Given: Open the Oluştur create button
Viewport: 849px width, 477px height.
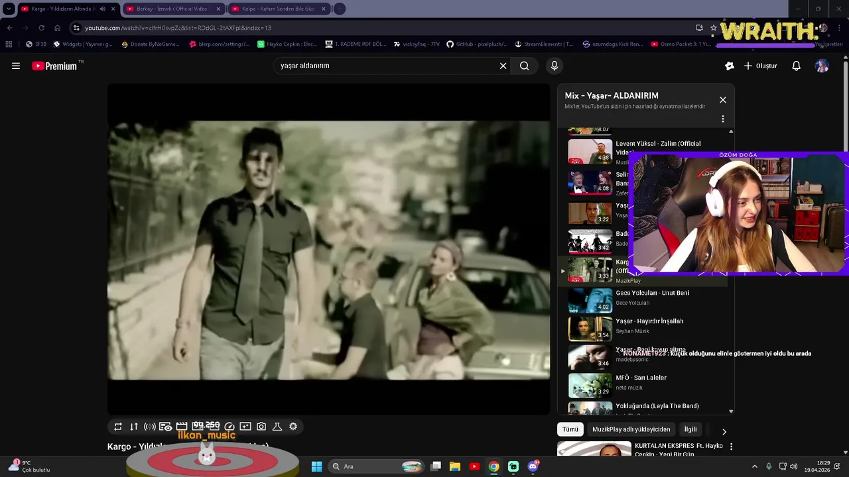Looking at the screenshot, I should coord(761,66).
